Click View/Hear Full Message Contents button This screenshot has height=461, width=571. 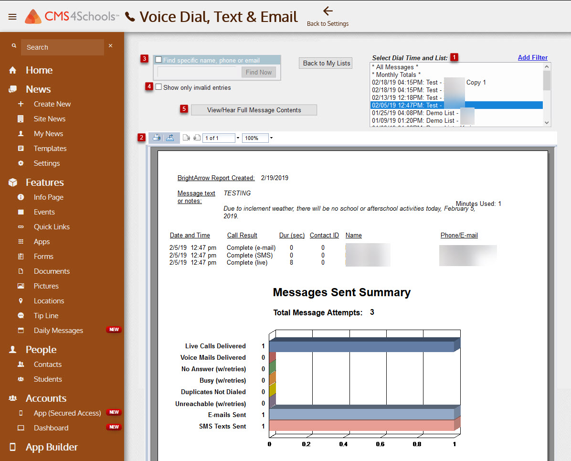(254, 110)
